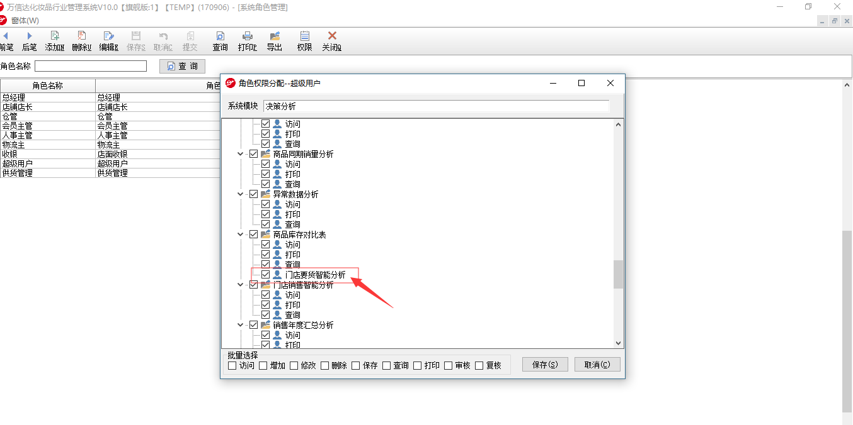Open the 窗体(W) menu
The image size is (853, 425).
(x=25, y=21)
